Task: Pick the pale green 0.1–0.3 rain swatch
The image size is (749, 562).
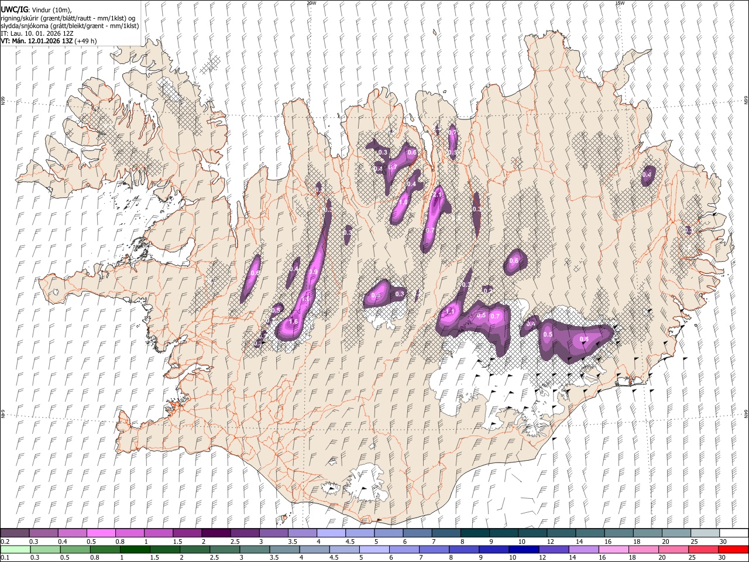Action: [15, 549]
